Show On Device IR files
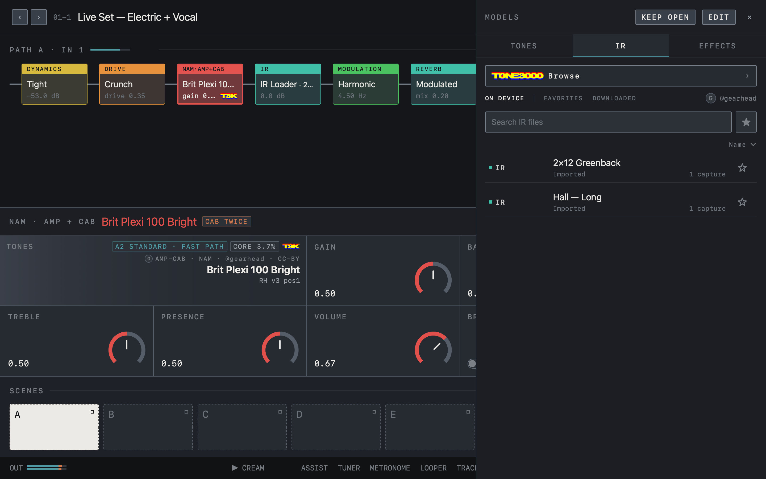Image resolution: width=766 pixels, height=479 pixels. pyautogui.click(x=505, y=98)
